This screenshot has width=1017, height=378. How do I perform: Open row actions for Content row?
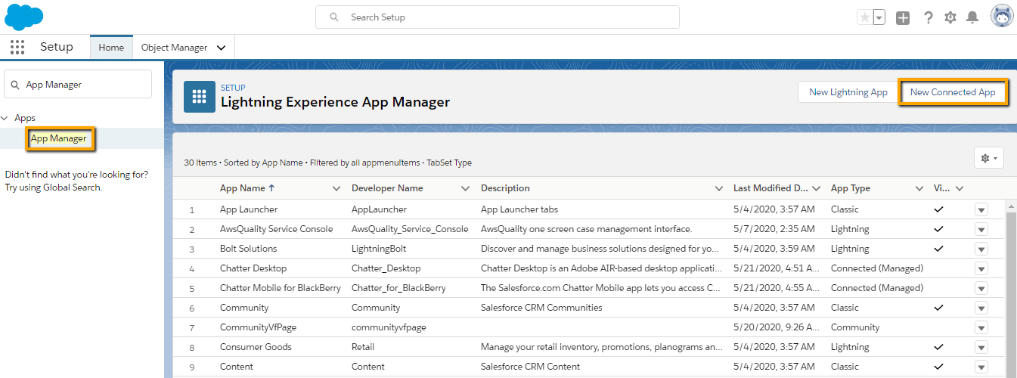click(981, 367)
